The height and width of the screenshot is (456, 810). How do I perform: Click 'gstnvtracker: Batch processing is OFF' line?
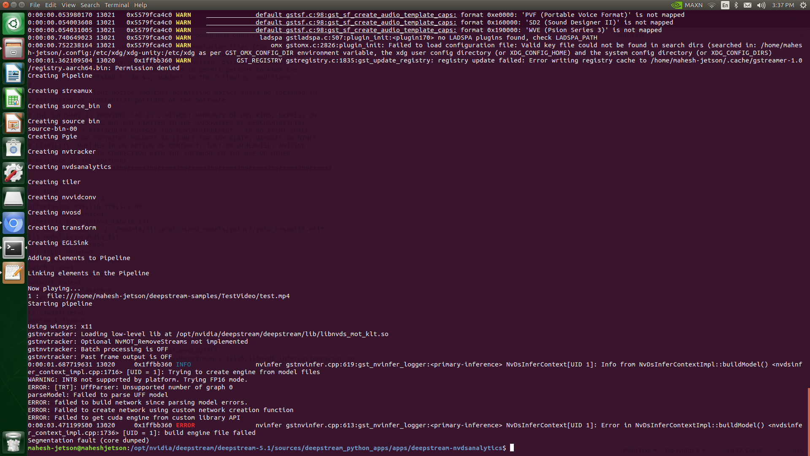98,349
